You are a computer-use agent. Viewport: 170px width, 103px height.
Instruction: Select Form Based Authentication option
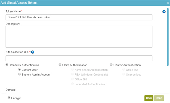point(72,69)
